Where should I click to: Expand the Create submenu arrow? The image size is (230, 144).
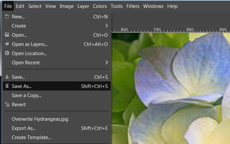pos(107,26)
